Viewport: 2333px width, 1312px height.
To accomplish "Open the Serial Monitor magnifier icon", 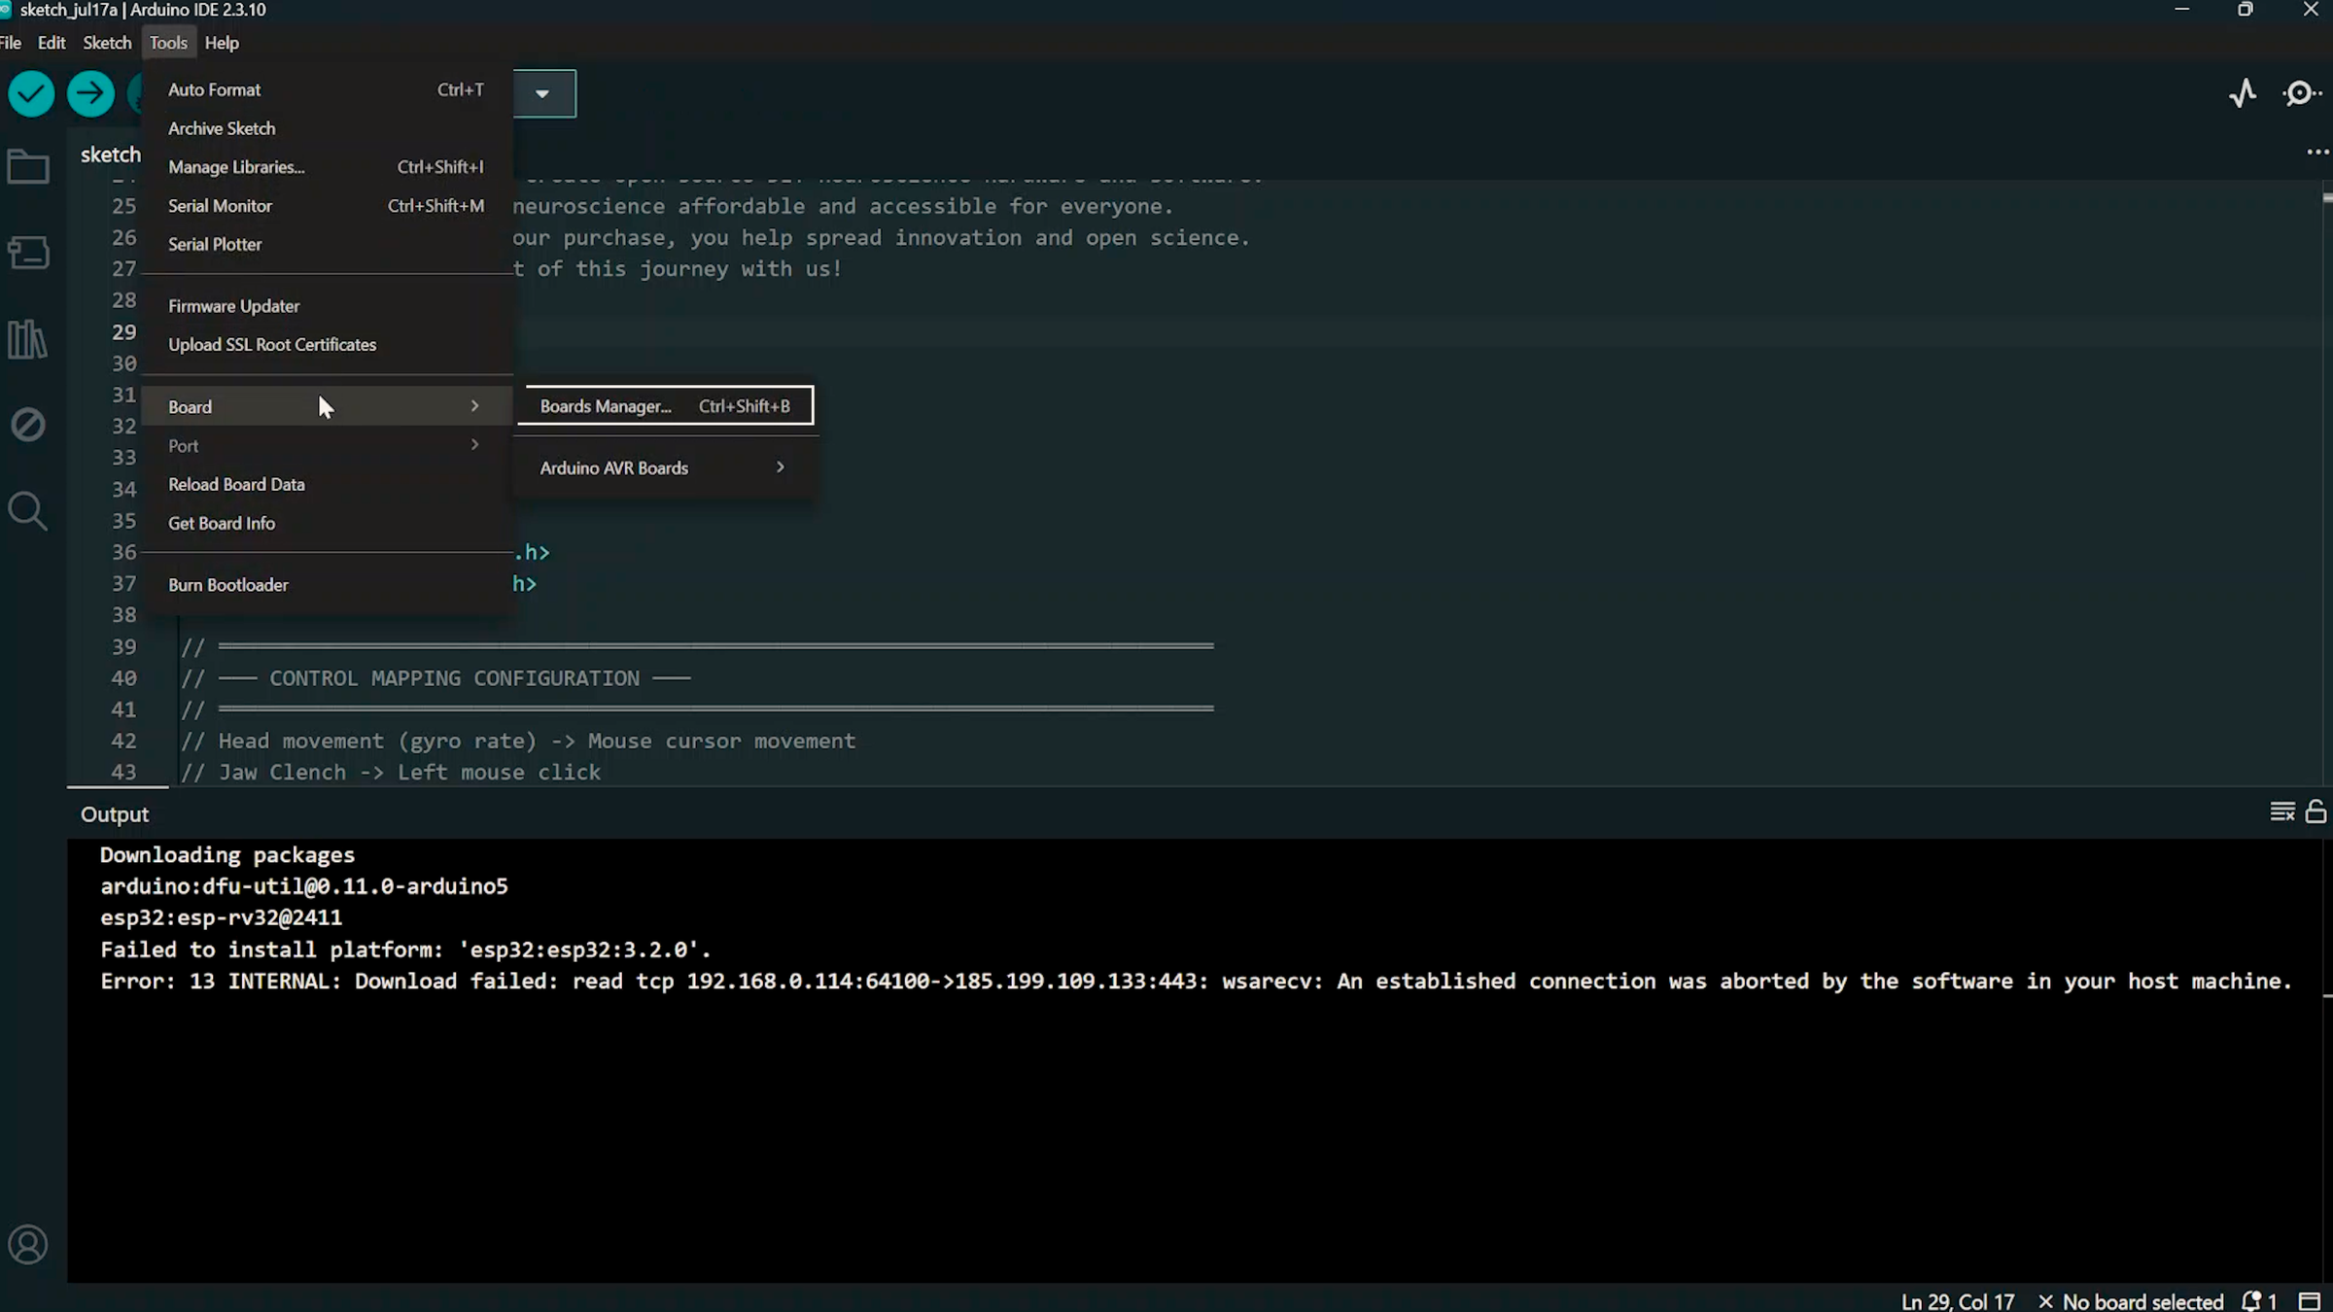I will click(x=2302, y=93).
